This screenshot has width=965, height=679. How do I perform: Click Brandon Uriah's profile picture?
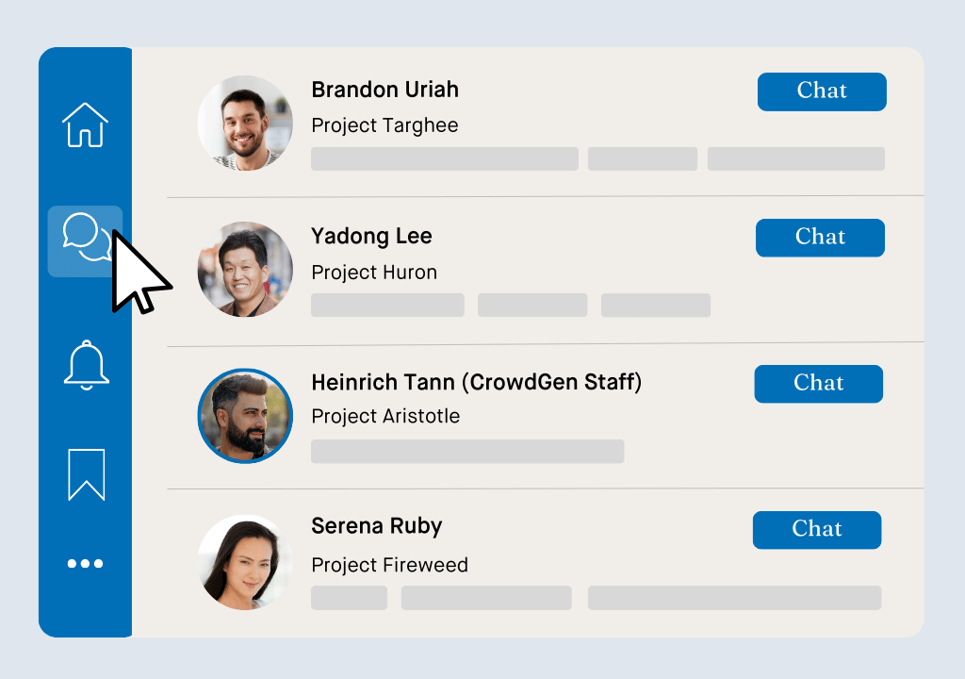[x=245, y=123]
